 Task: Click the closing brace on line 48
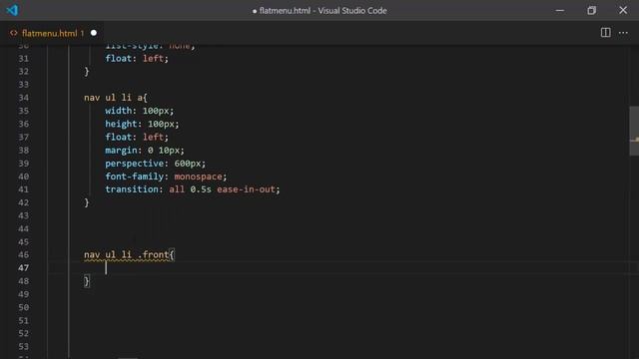coord(87,281)
